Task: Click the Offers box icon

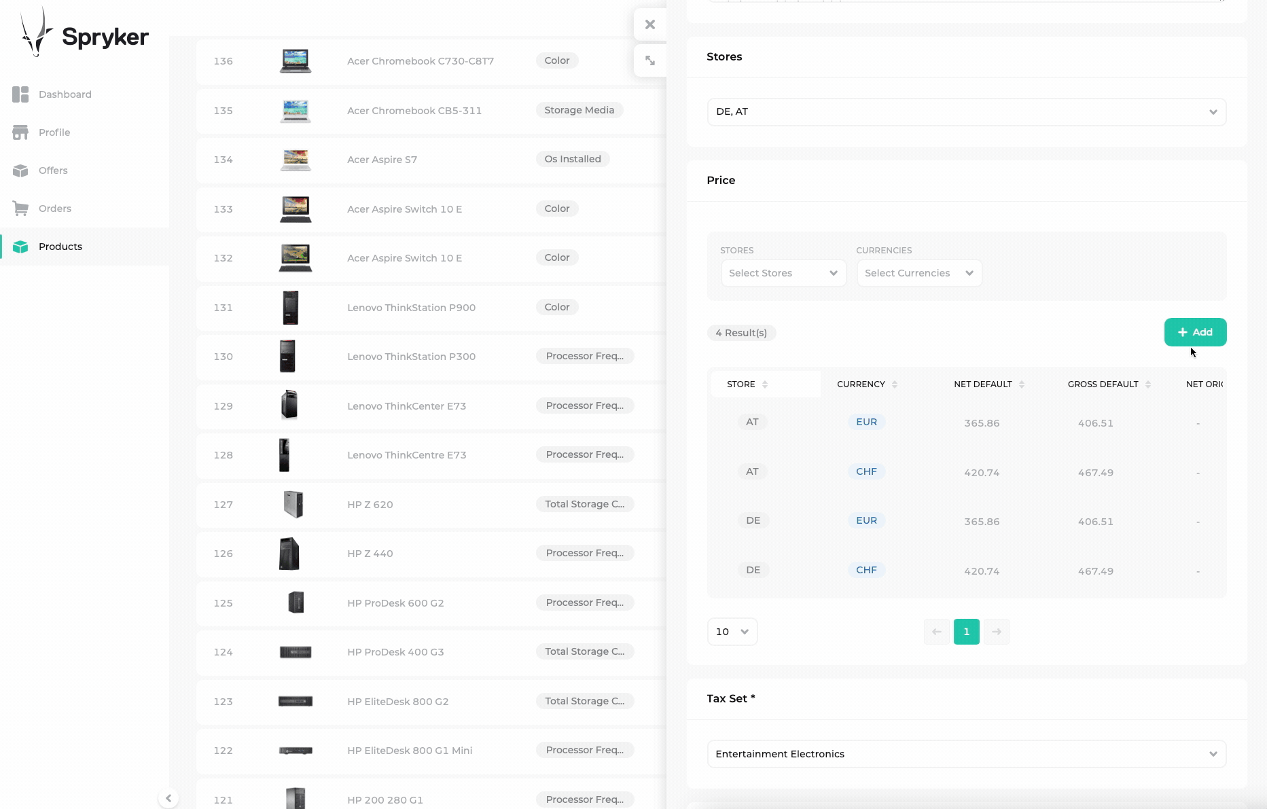Action: coord(20,170)
